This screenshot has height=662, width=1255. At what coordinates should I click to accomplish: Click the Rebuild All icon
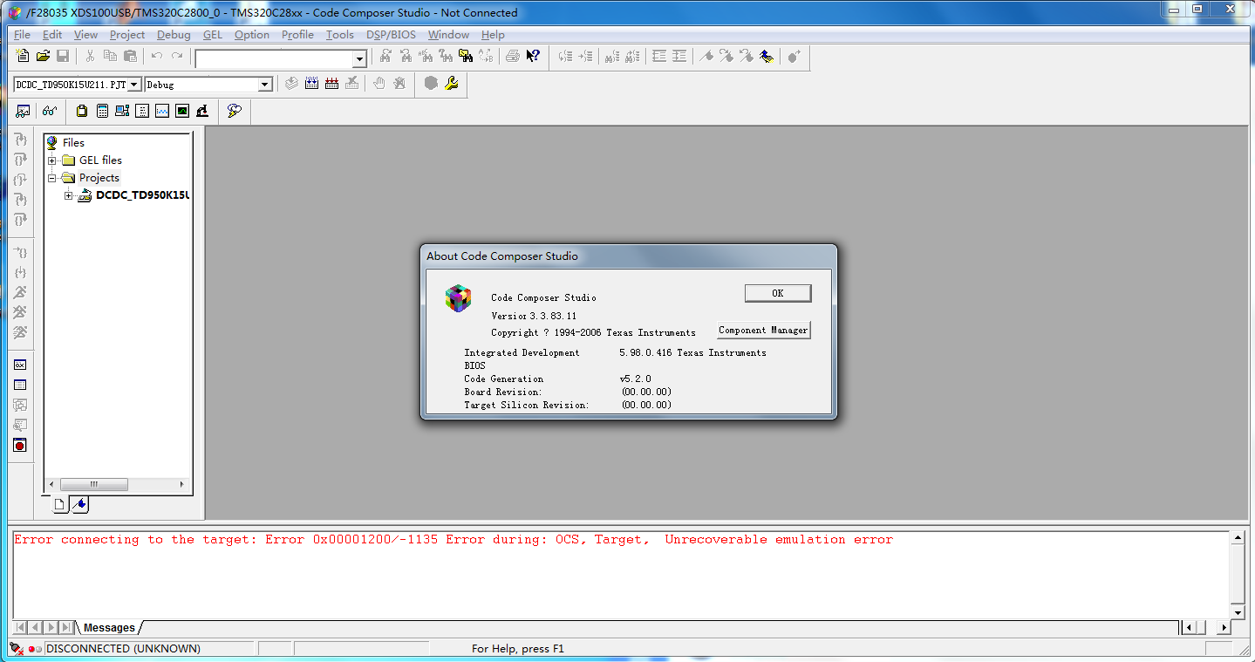(x=331, y=84)
